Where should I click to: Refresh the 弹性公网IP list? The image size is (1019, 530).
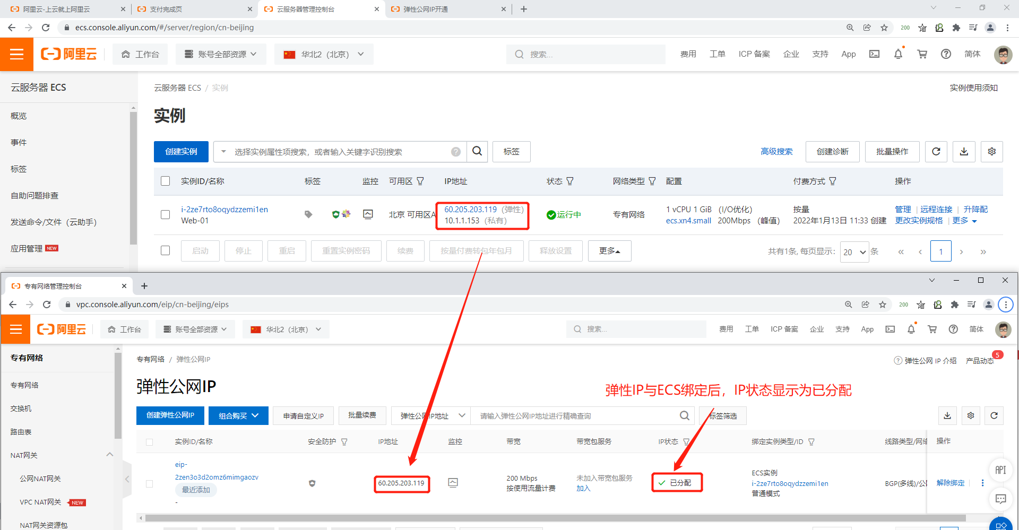pos(994,416)
